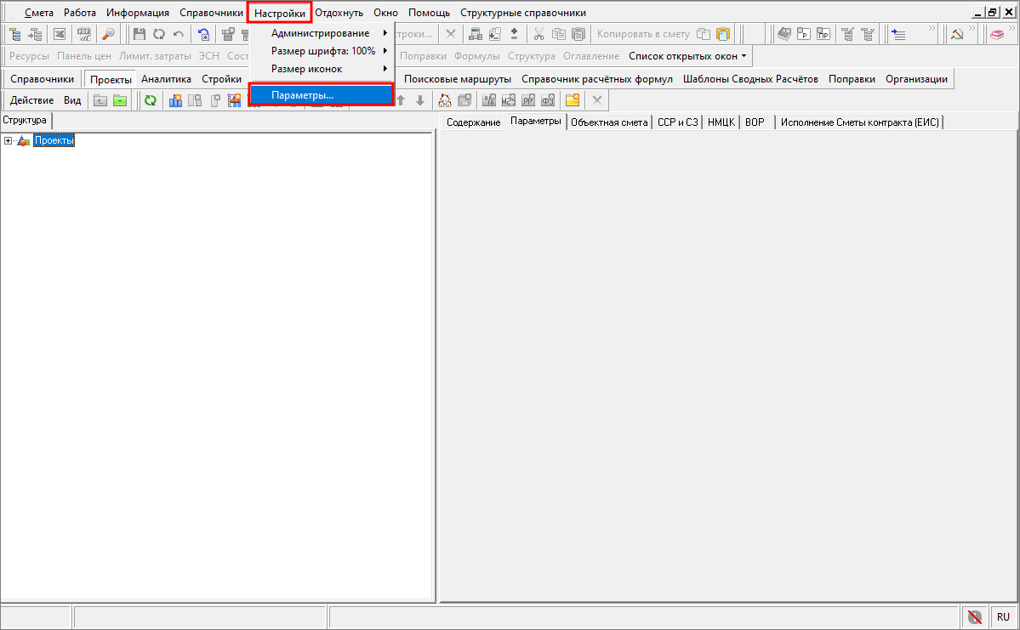Screen dimensions: 1020x630
Task: Click the yellow new folder icon
Action: click(573, 100)
